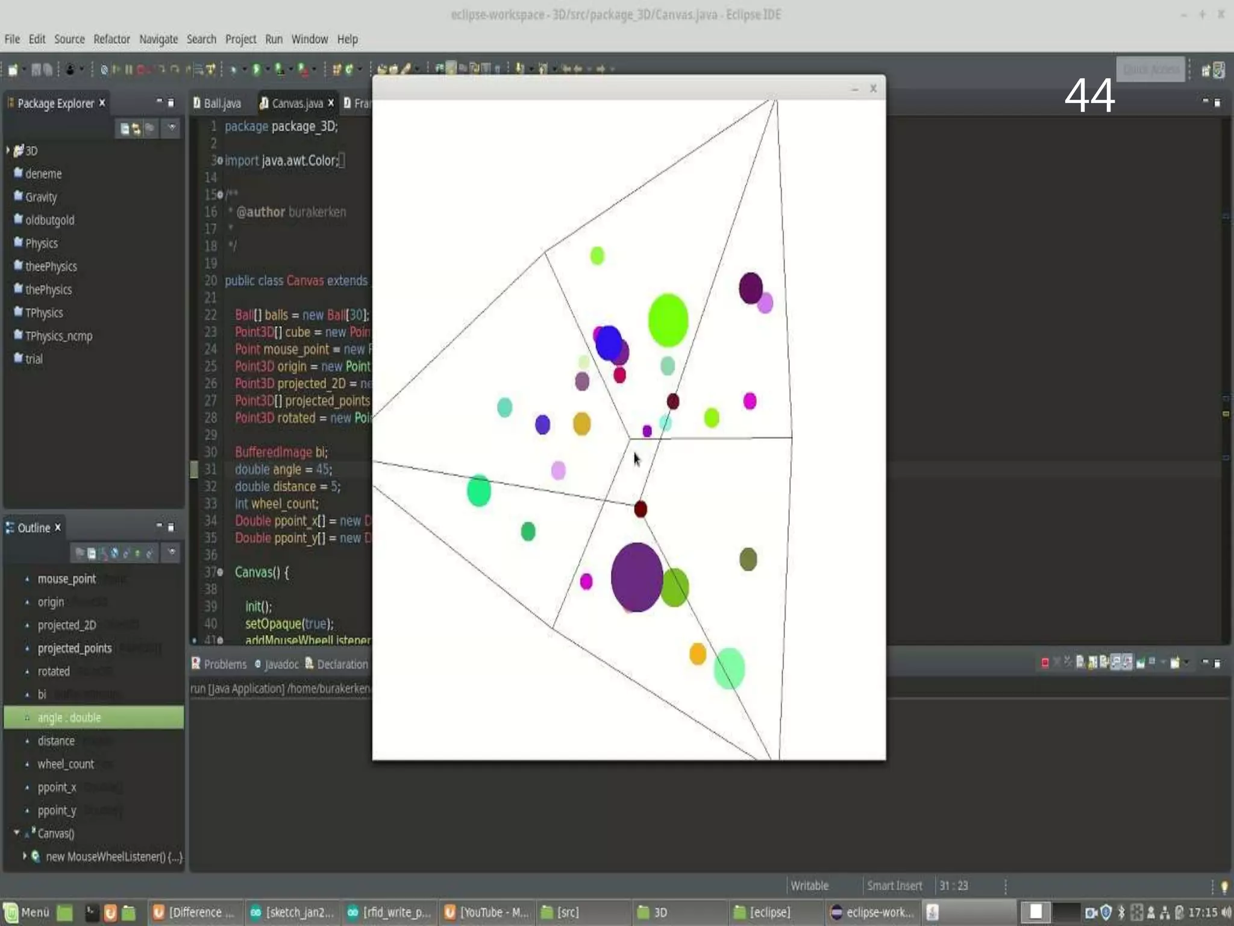
Task: Expand the 3D project tree node
Action: tap(8, 150)
